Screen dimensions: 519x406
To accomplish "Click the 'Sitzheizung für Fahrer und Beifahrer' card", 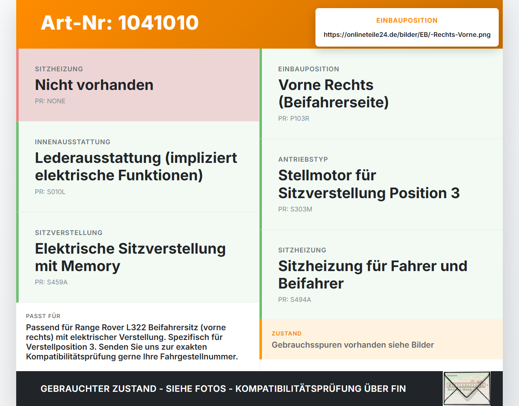I will click(381, 275).
